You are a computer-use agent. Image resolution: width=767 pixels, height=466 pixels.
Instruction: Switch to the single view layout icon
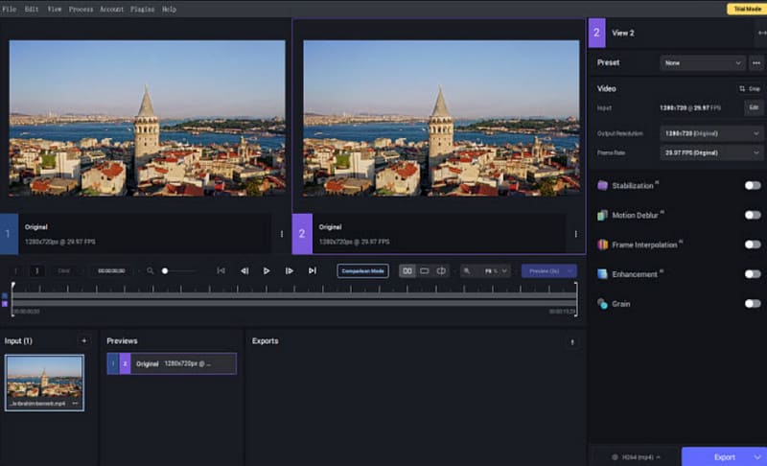click(x=424, y=271)
